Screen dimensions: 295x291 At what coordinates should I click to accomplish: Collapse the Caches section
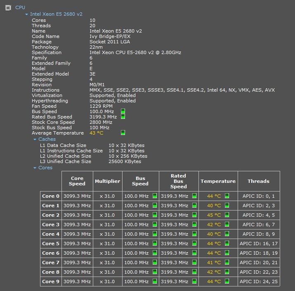(35, 140)
